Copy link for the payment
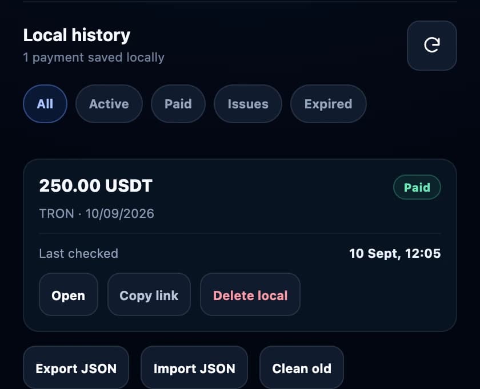Image resolution: width=480 pixels, height=389 pixels. (149, 294)
